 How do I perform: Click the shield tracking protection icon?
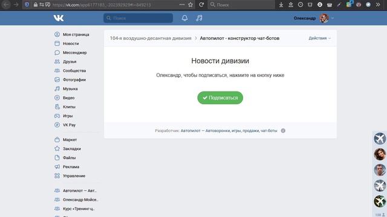point(27,4)
